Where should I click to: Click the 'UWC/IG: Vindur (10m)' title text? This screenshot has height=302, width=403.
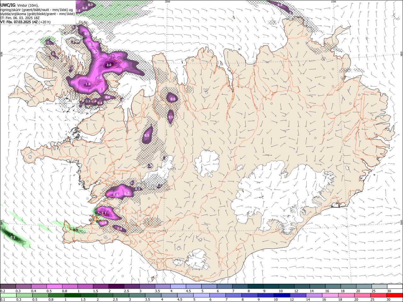[x=20, y=5]
